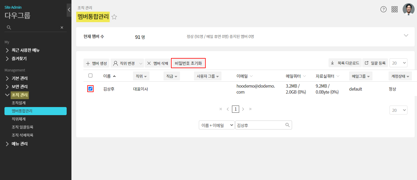The width and height of the screenshot is (417, 180).
Task: Open the apps grid icon
Action: click(395, 9)
